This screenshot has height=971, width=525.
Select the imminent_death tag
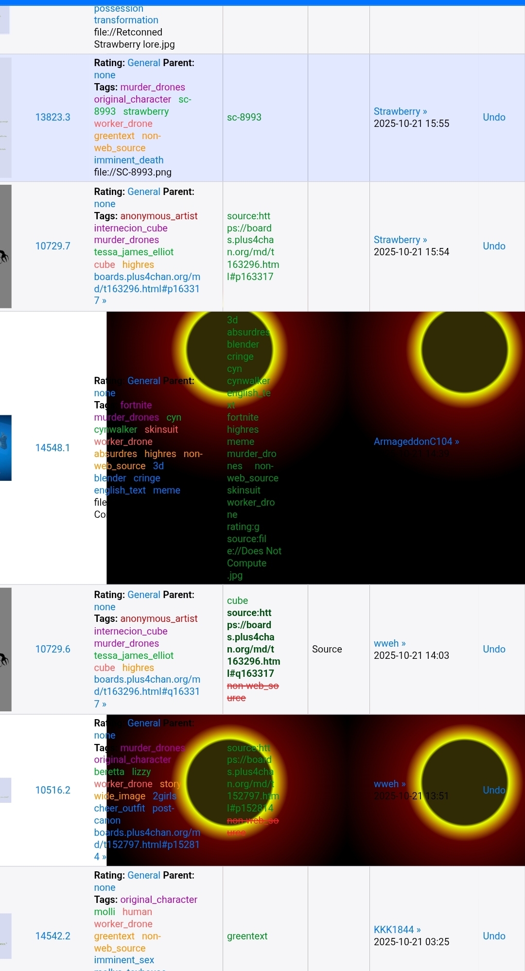coord(128,160)
